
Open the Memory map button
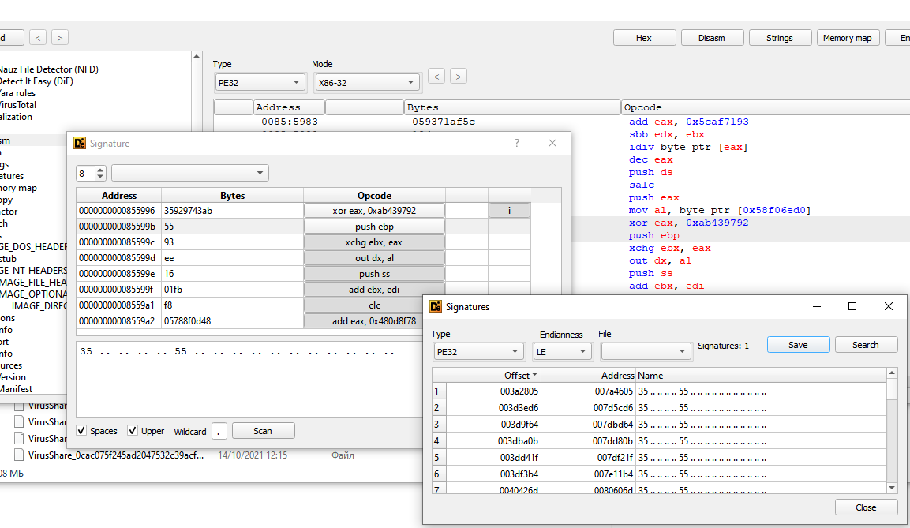(x=848, y=38)
